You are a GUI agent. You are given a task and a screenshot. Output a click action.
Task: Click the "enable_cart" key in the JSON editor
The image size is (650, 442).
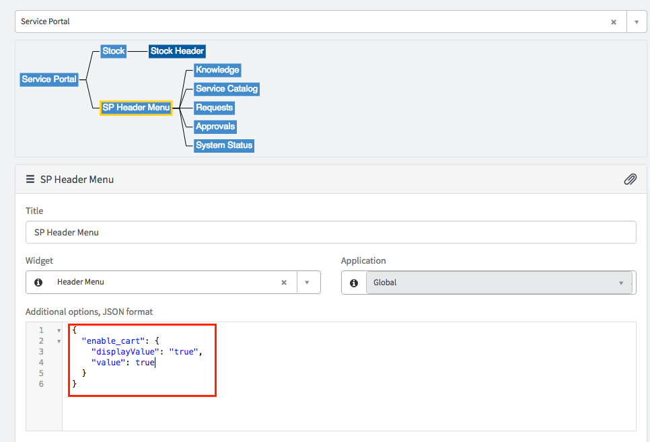point(114,341)
